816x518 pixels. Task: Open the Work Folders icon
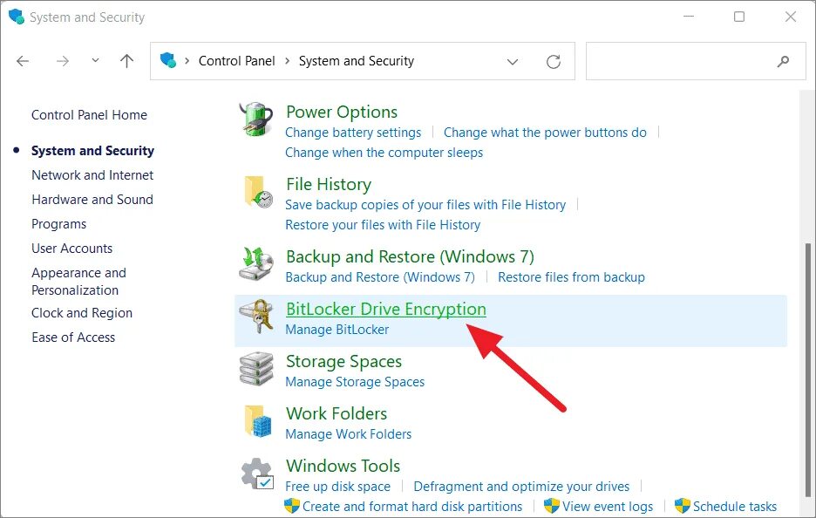[258, 420]
